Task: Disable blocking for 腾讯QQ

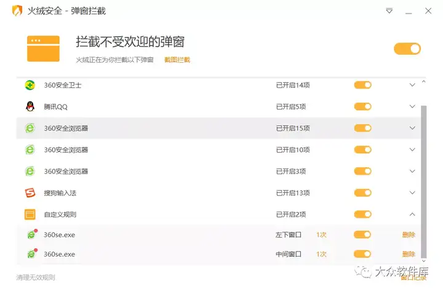Action: (x=363, y=106)
